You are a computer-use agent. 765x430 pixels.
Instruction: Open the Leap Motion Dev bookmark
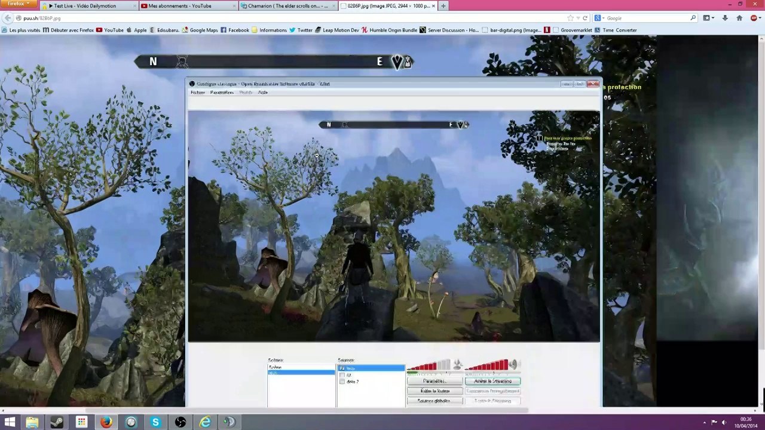click(337, 30)
